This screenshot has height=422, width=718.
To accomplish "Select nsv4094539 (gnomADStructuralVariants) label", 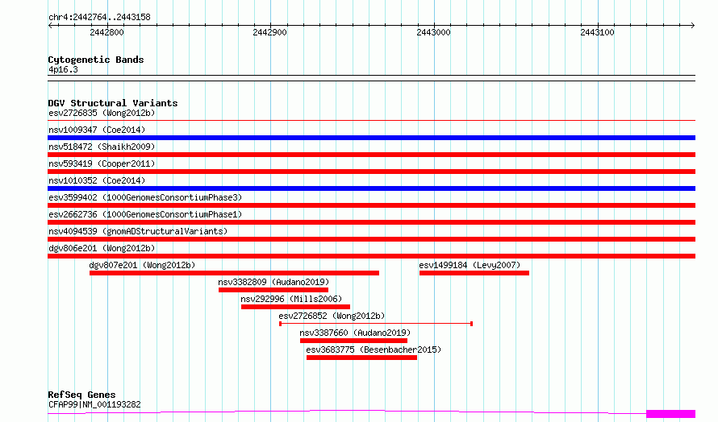I will [x=138, y=231].
